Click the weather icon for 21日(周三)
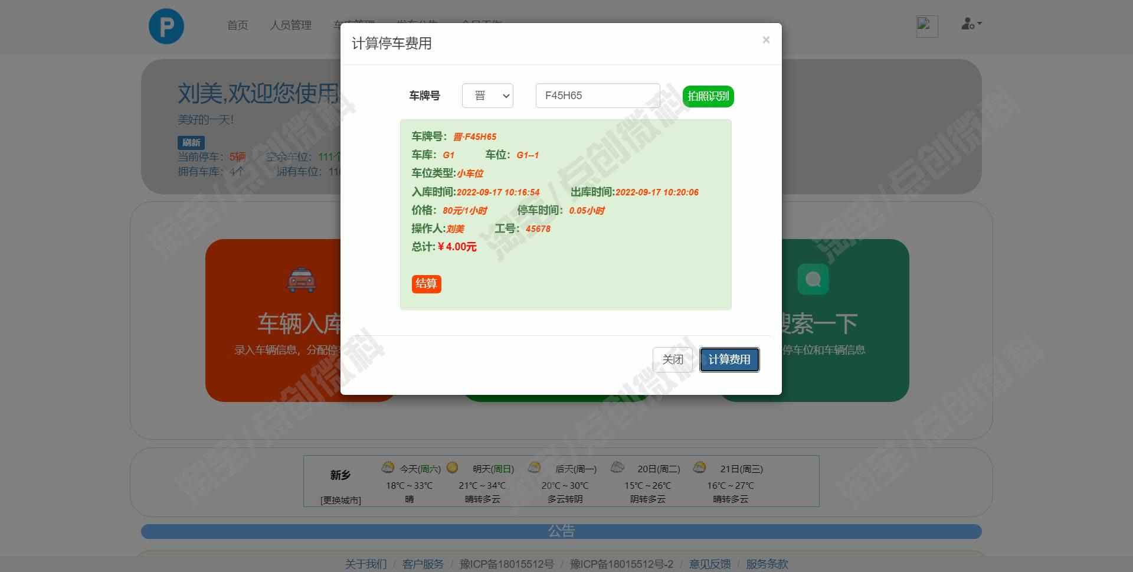The width and height of the screenshot is (1133, 572). (x=700, y=468)
